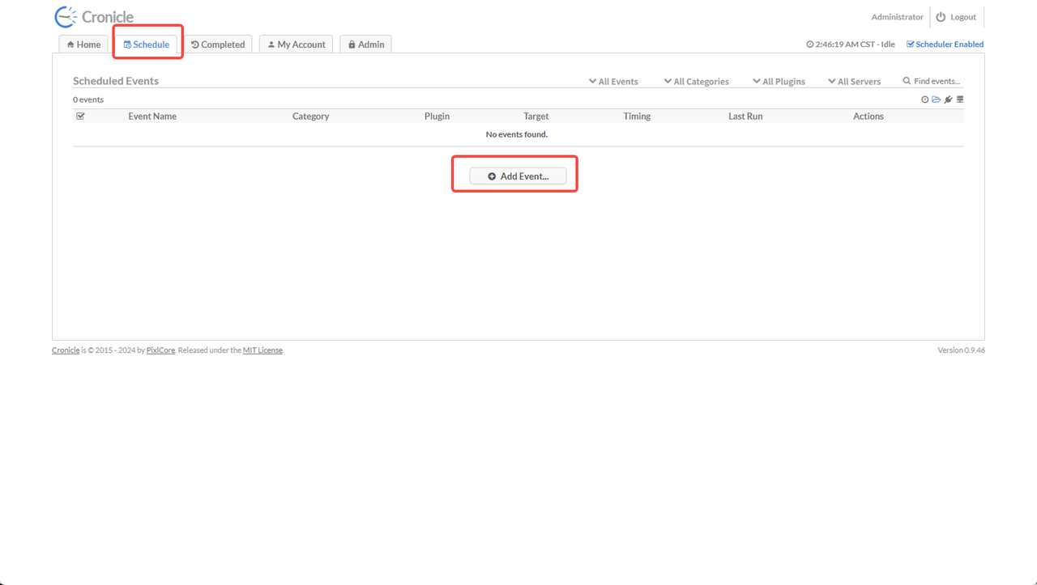Group events by schedule clock icon

(x=925, y=100)
